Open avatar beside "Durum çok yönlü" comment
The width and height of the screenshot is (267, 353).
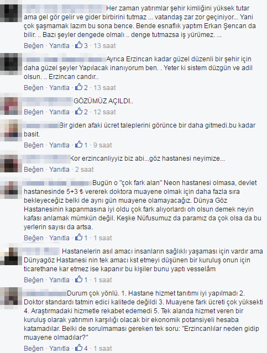pos(9,296)
